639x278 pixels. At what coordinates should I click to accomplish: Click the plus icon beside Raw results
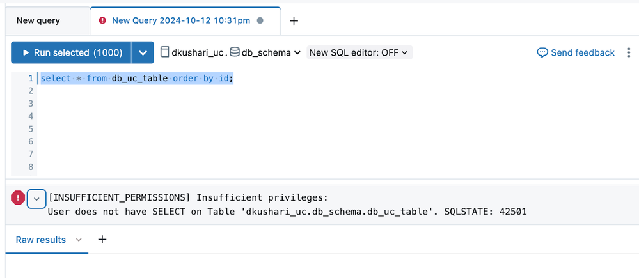(x=102, y=240)
